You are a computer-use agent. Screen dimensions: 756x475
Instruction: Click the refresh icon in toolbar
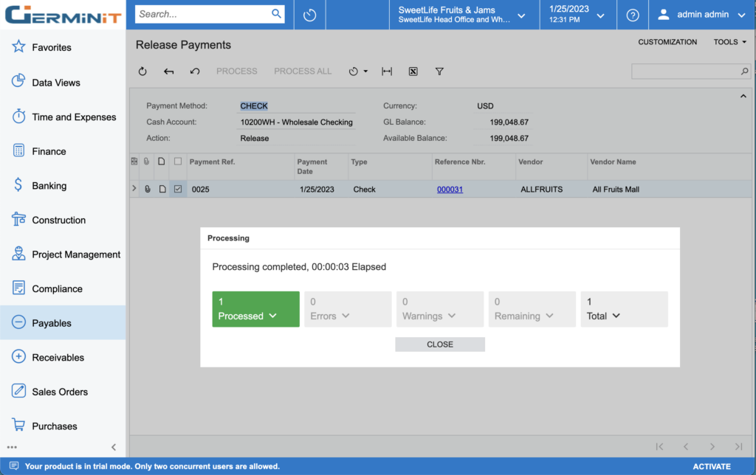142,72
